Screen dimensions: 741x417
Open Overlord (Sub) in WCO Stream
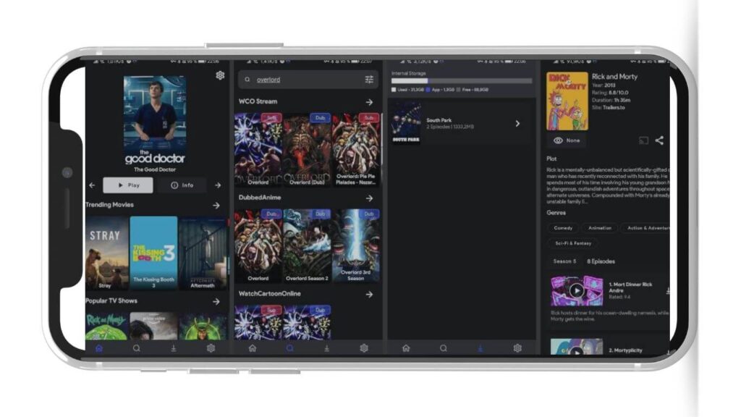[x=258, y=149]
